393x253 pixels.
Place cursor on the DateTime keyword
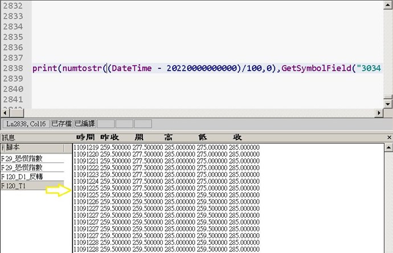click(132, 68)
